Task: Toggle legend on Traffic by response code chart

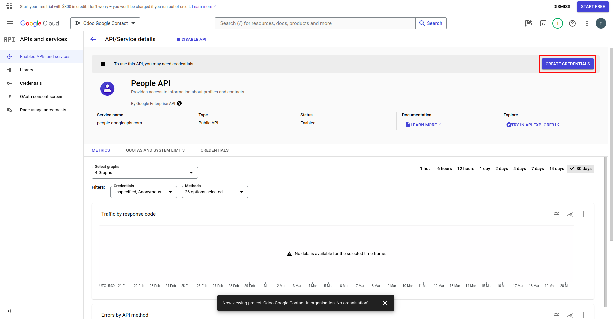Action: tap(557, 214)
